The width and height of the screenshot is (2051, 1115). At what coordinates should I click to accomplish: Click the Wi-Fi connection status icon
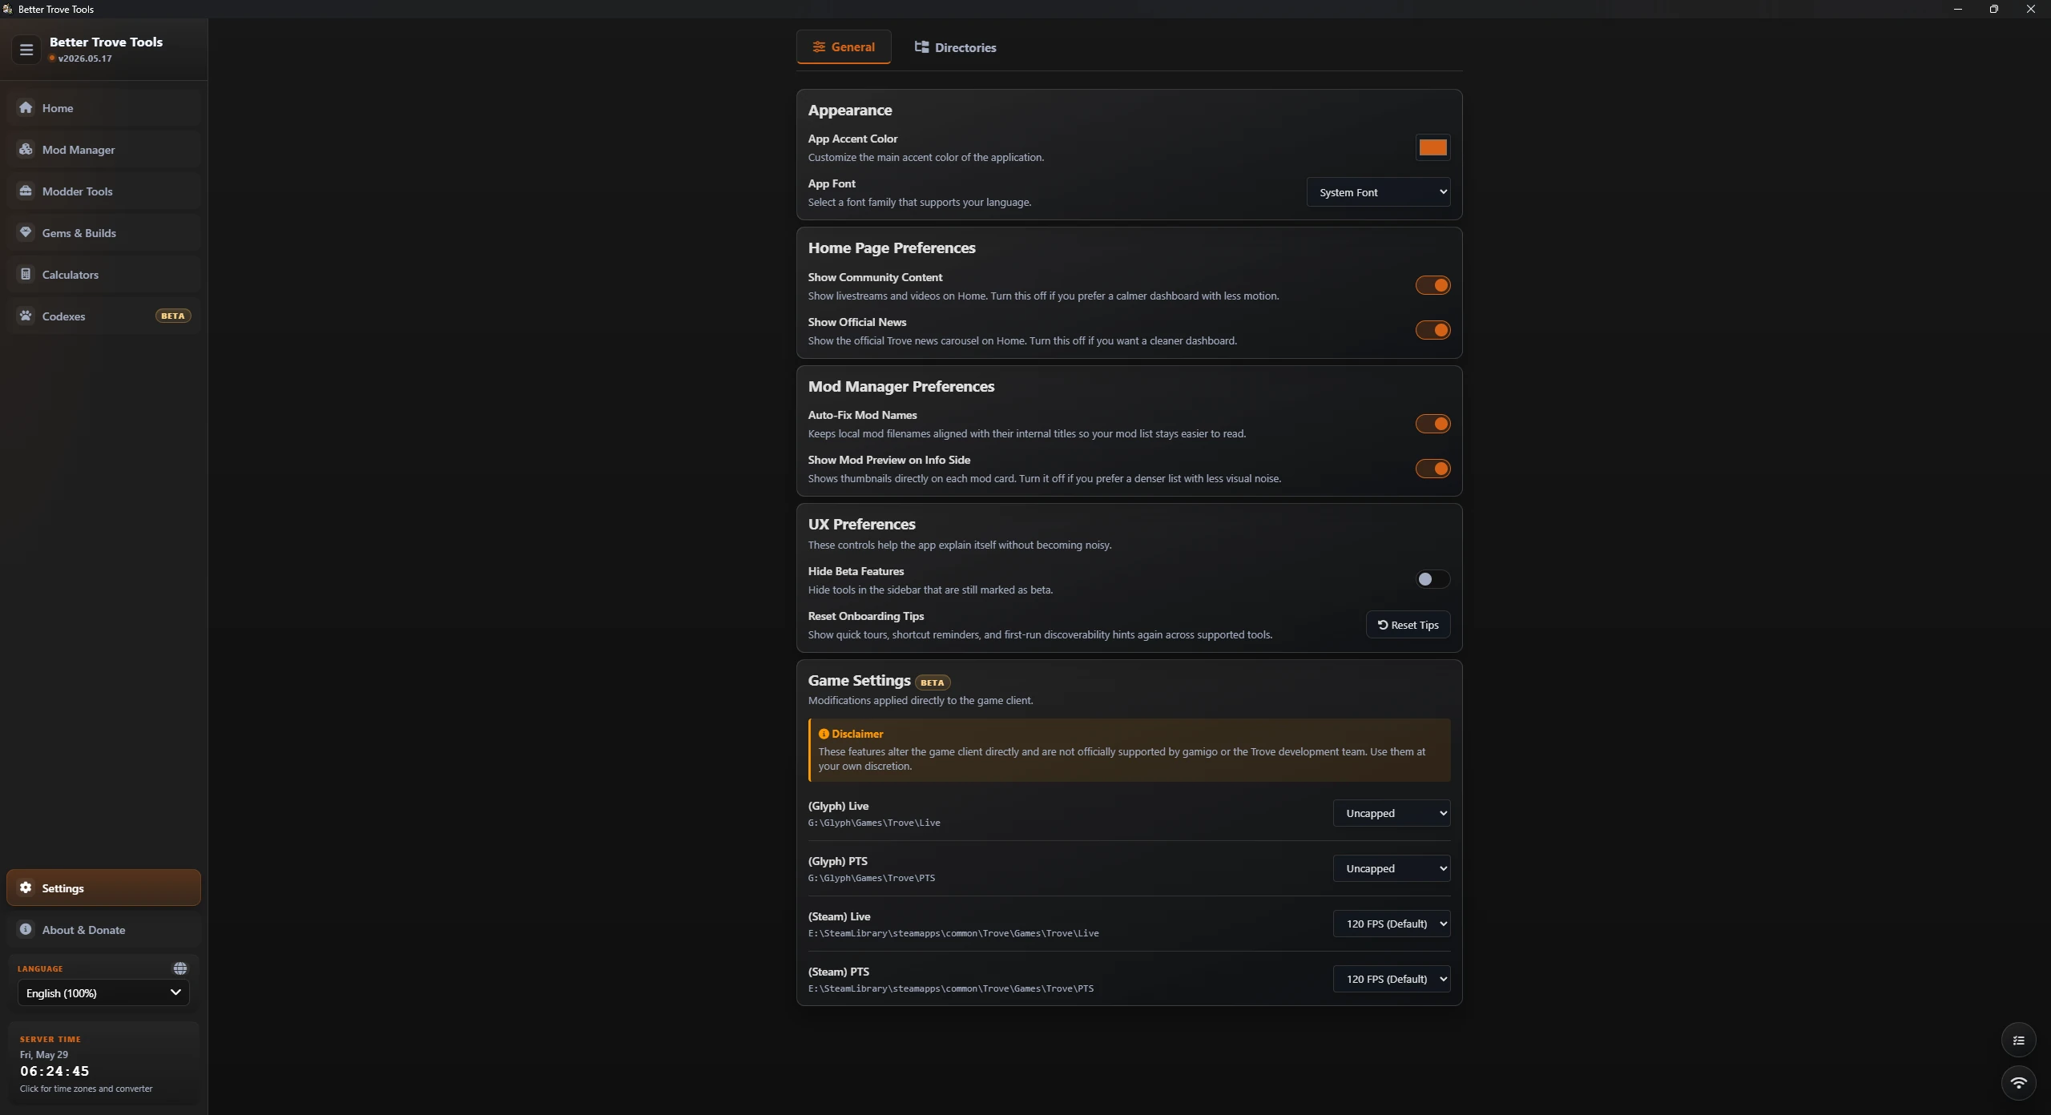pos(2018,1083)
